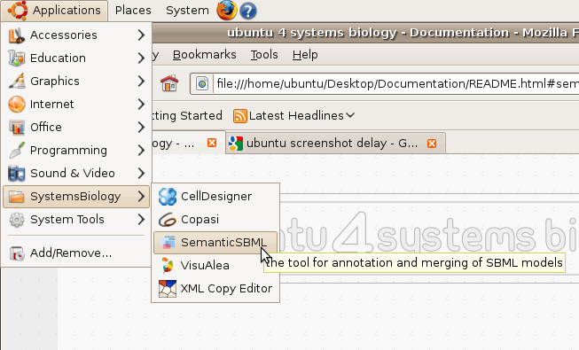The height and width of the screenshot is (350, 579).
Task: Open the Help question mark launcher
Action: pyautogui.click(x=248, y=11)
